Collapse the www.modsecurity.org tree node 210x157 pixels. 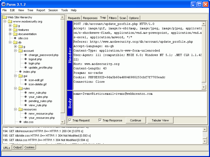coord(5,21)
